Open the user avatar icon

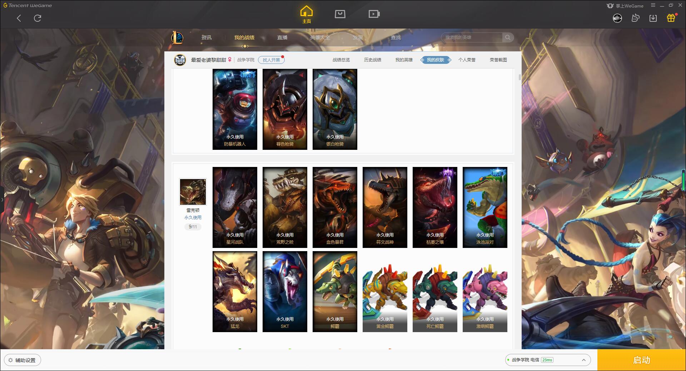617,18
